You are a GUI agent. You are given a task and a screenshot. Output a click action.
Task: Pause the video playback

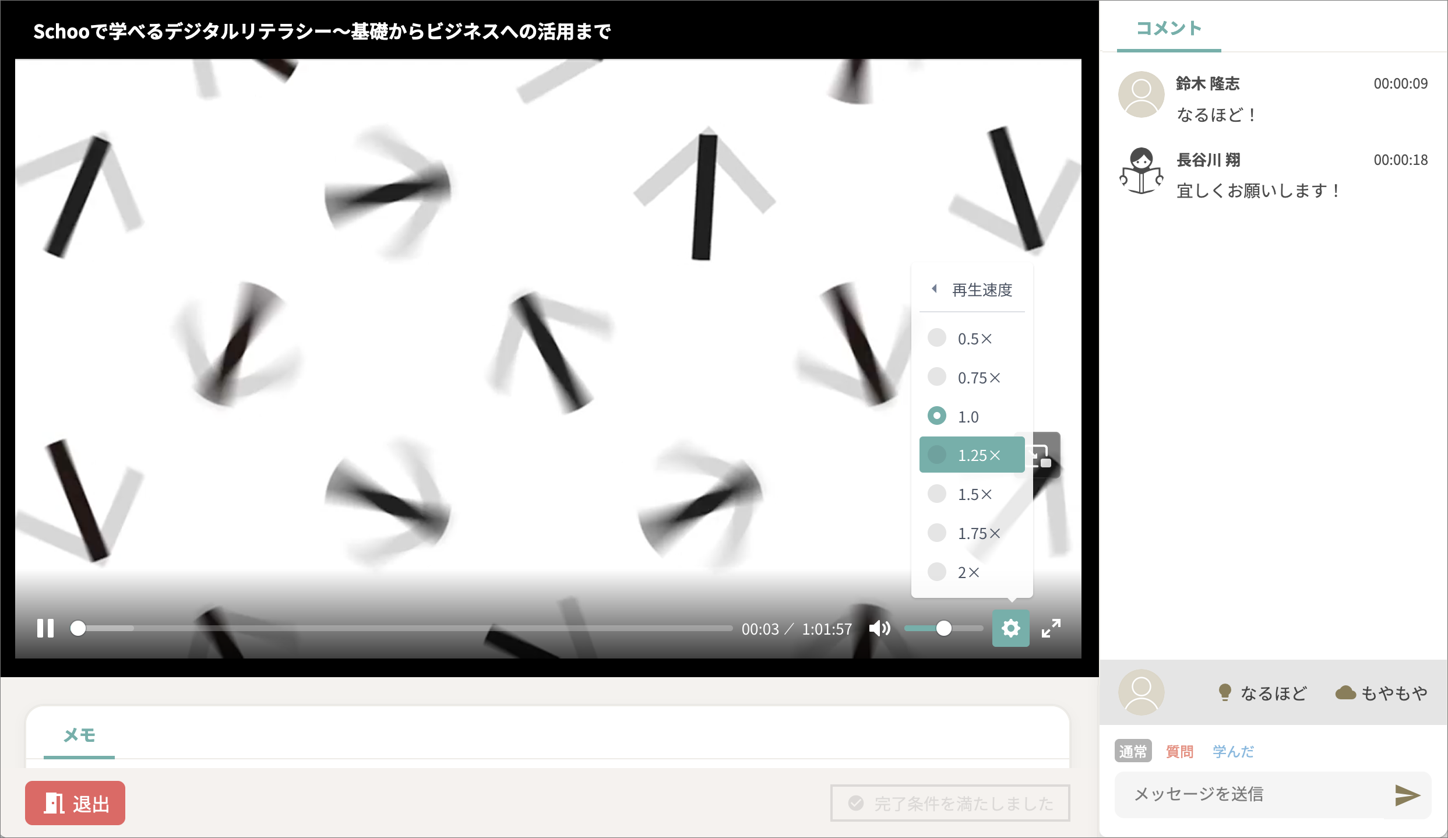click(x=45, y=628)
